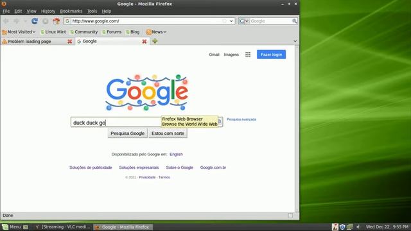Click the user tray icon beside shield
This screenshot has height=231, width=411.
point(335,227)
